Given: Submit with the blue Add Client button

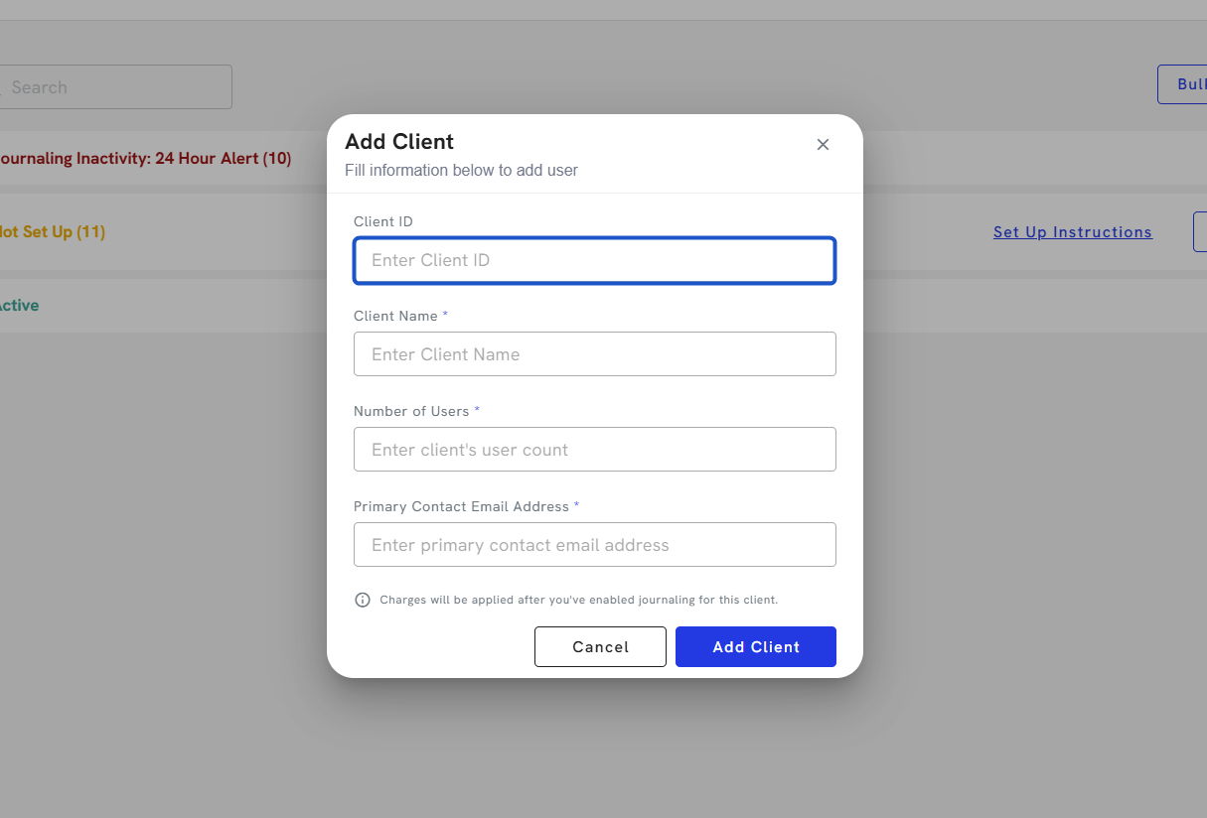Looking at the screenshot, I should (x=755, y=646).
